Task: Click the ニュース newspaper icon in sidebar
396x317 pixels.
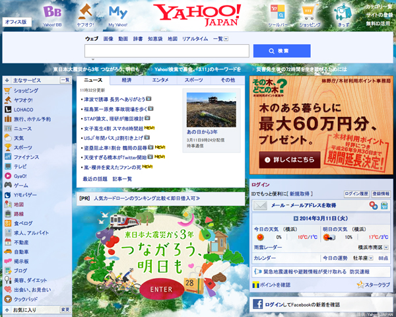Action: click(x=8, y=128)
